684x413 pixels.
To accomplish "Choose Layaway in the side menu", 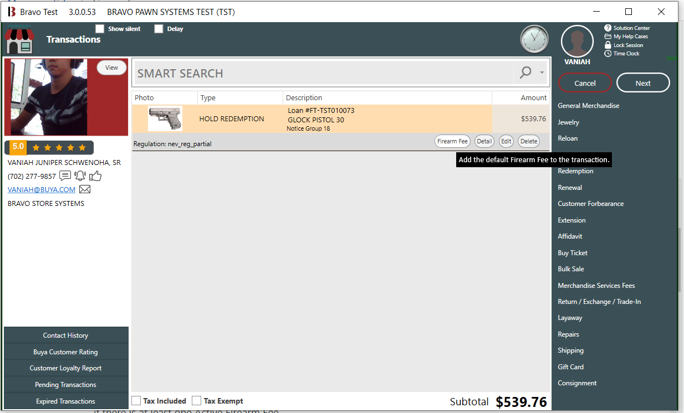I will tap(570, 318).
